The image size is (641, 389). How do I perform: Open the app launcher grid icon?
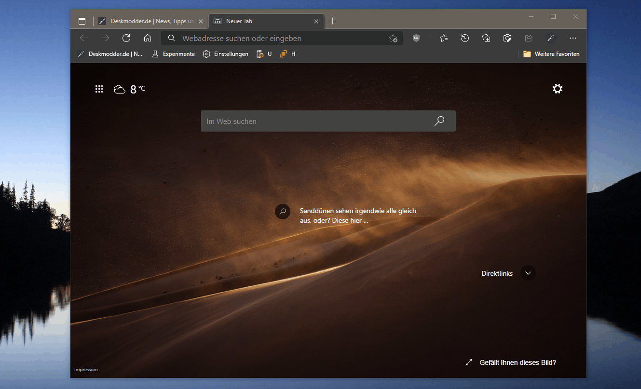[x=99, y=89]
